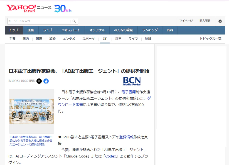Switch to the 速報 tab
The height and width of the screenshot is (165, 229).
(x=31, y=30)
